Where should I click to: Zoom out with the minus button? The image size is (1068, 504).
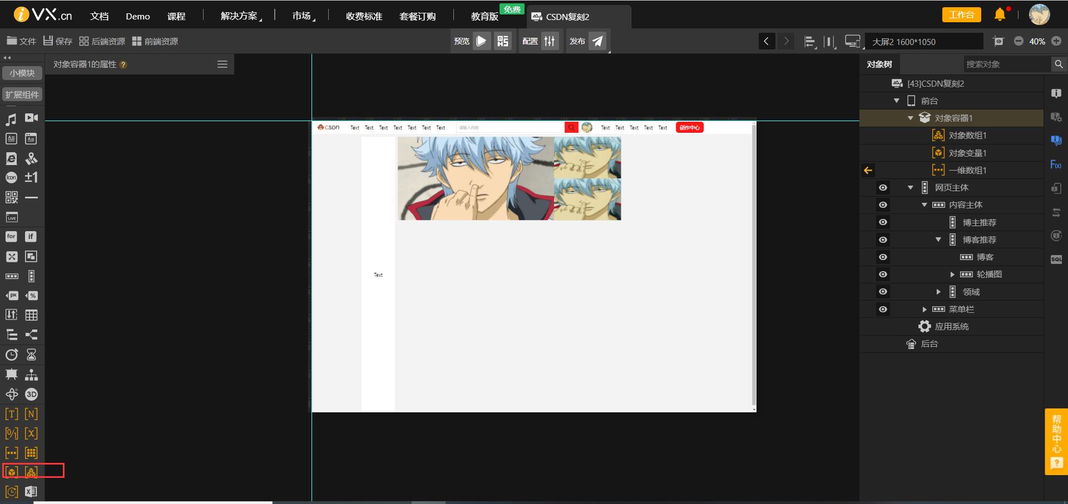point(1018,41)
